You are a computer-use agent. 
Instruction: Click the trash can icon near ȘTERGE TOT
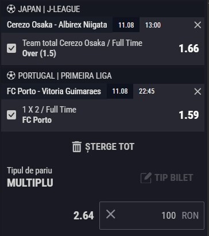pyautogui.click(x=77, y=147)
